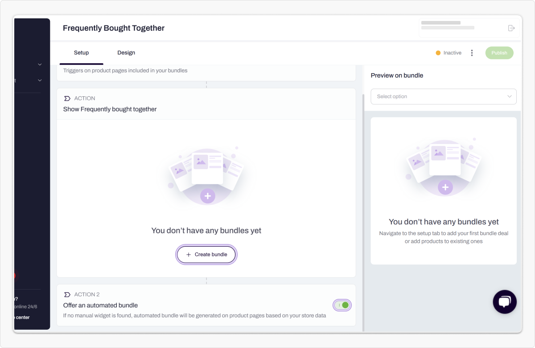Click the account info placeholder in the header
The image size is (535, 348).
(447, 25)
